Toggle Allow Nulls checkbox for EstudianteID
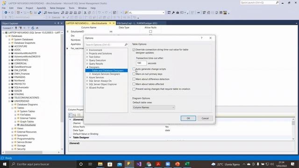Viewport: 299px width, 168px height. 150,32
